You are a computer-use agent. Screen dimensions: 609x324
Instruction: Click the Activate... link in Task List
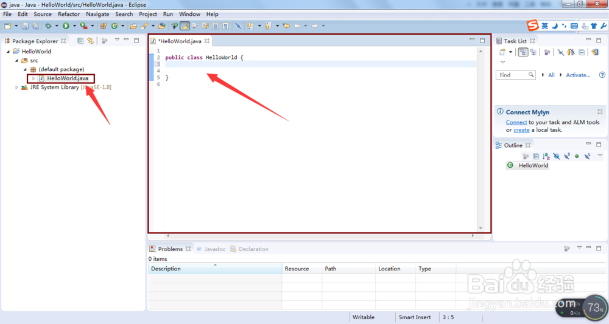coord(578,75)
